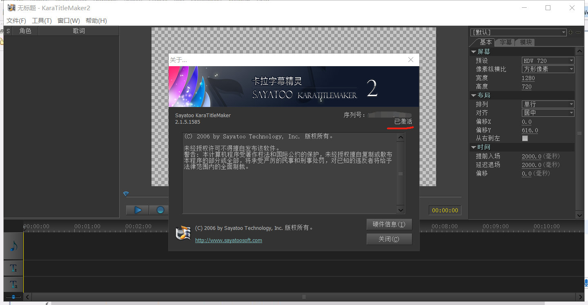The height and width of the screenshot is (305, 588).
Task: Close the 关于 dialog with X
Action: [x=411, y=60]
